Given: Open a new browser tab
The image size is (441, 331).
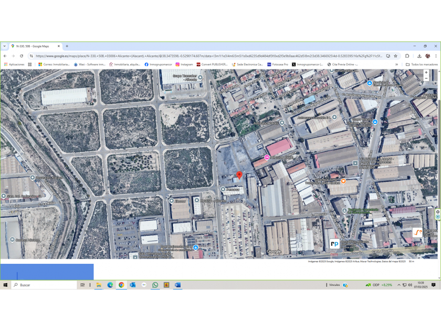Looking at the screenshot, I should [x=67, y=46].
